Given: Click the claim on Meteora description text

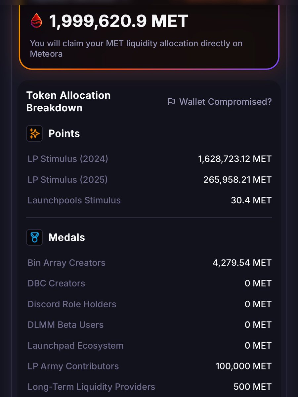Looking at the screenshot, I should pyautogui.click(x=136, y=48).
